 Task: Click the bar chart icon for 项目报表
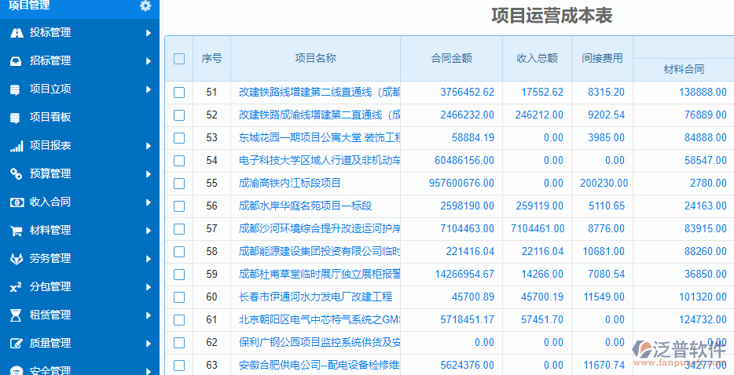tap(16, 146)
